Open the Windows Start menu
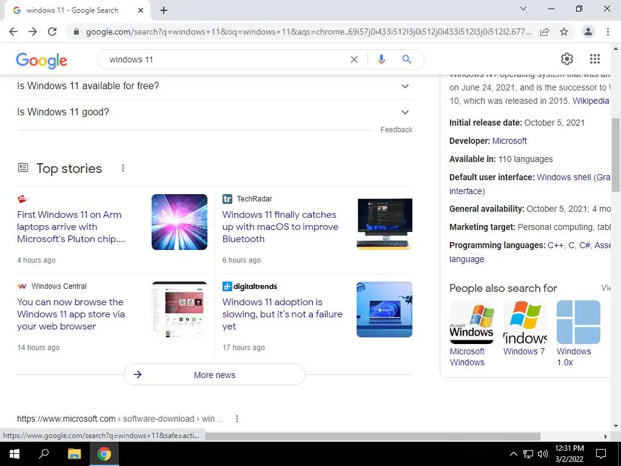 15,454
